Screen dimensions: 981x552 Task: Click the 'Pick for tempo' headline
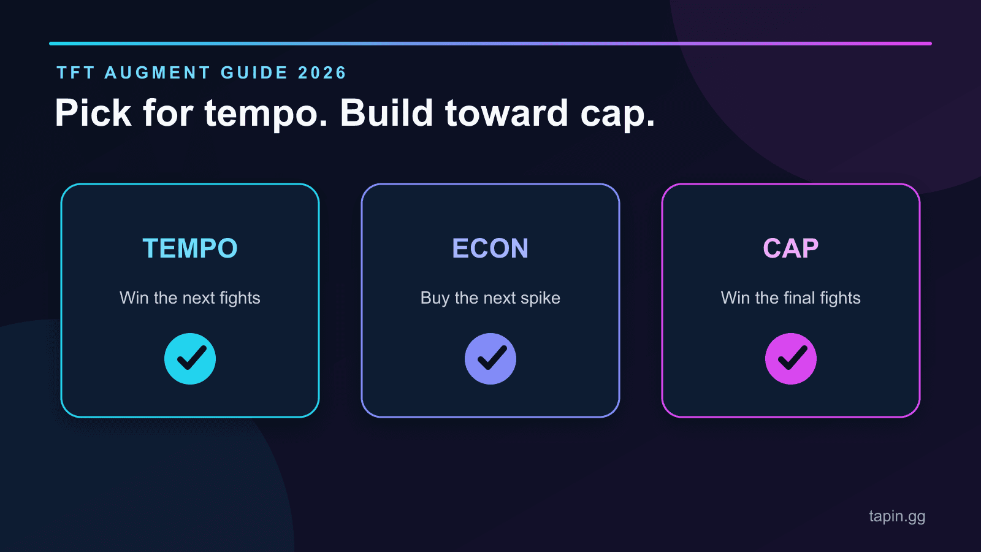(192, 113)
